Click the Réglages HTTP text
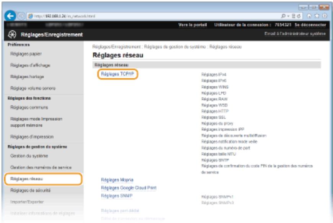The height and width of the screenshot is (223, 333). (x=215, y=111)
